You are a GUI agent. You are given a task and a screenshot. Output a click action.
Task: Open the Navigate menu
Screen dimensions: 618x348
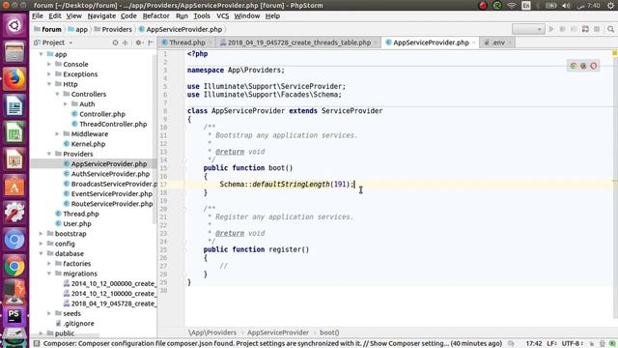[x=101, y=16]
